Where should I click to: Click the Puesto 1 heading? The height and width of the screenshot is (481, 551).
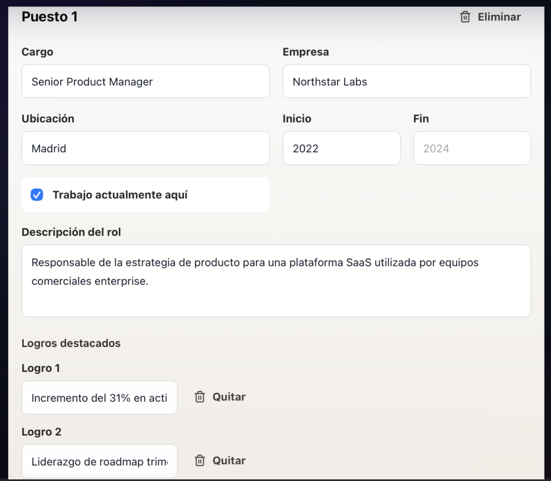tap(50, 17)
